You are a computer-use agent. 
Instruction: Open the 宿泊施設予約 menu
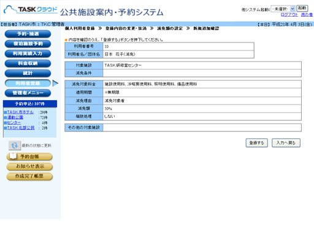pos(28,44)
